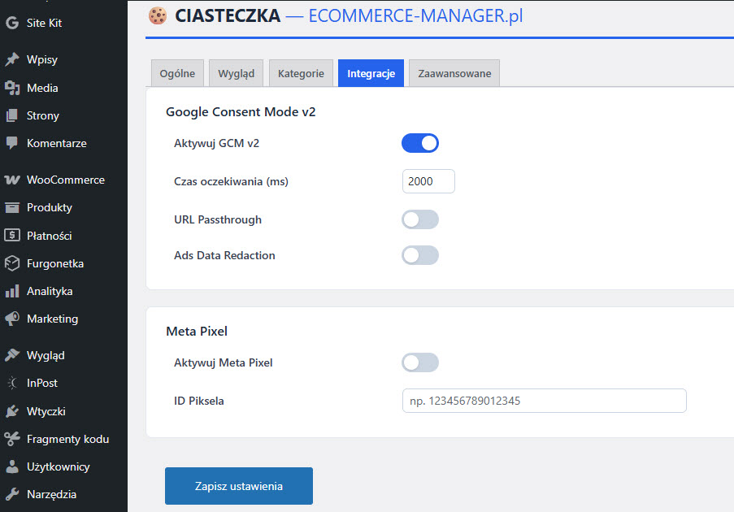Click the WooCommerce logo icon

click(x=12, y=180)
